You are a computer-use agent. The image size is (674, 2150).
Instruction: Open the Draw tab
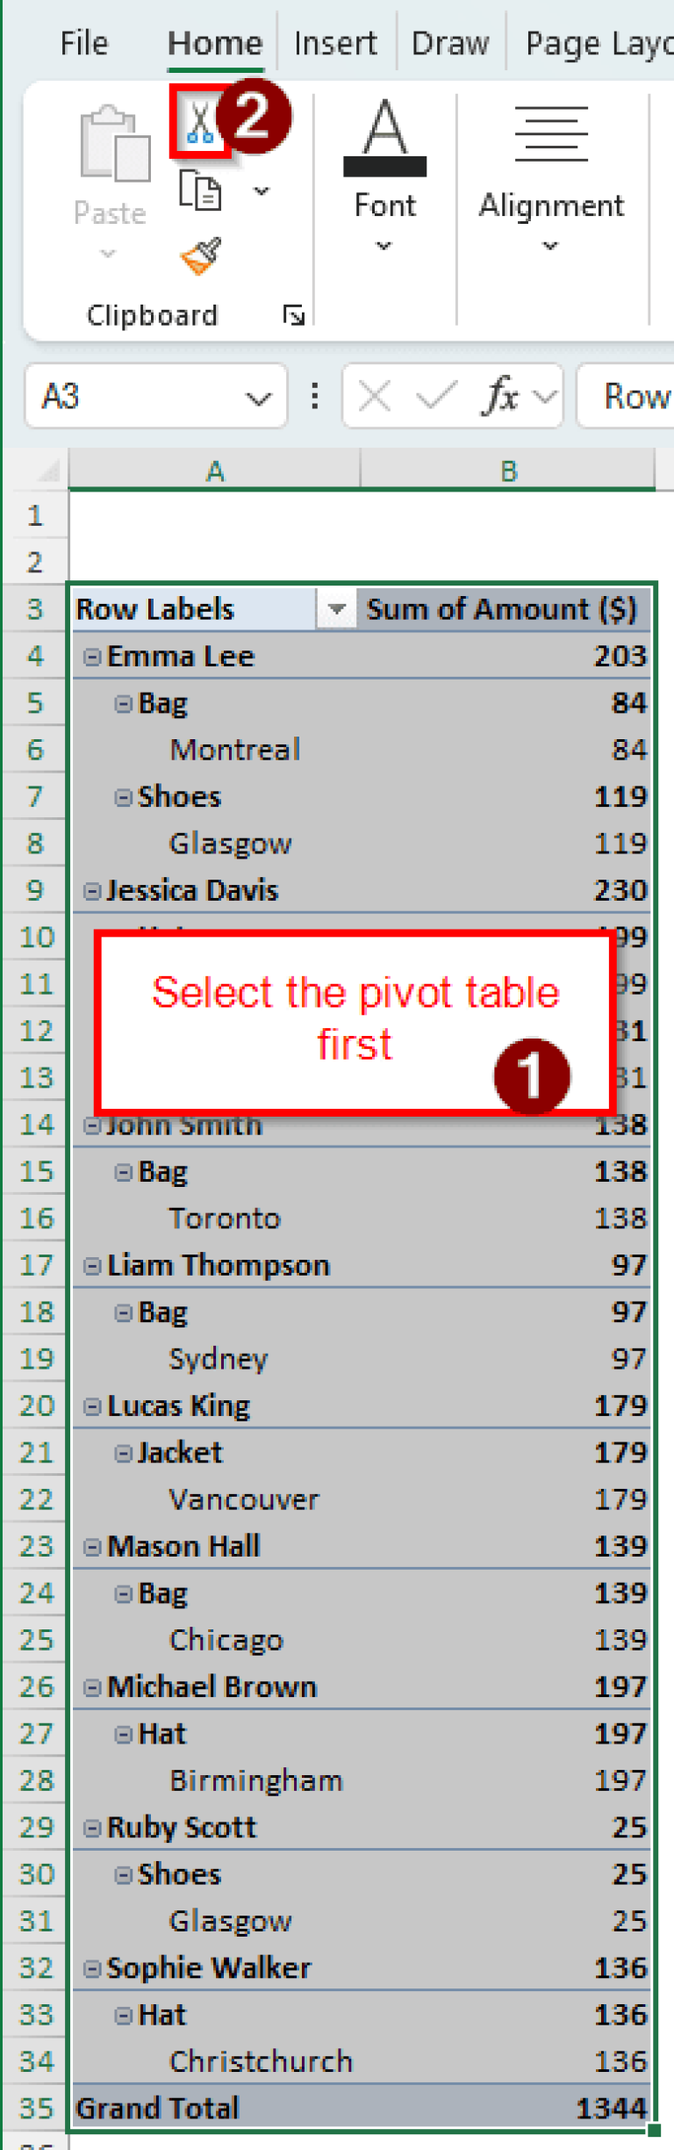450,42
